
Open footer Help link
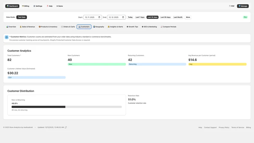pos(200,127)
